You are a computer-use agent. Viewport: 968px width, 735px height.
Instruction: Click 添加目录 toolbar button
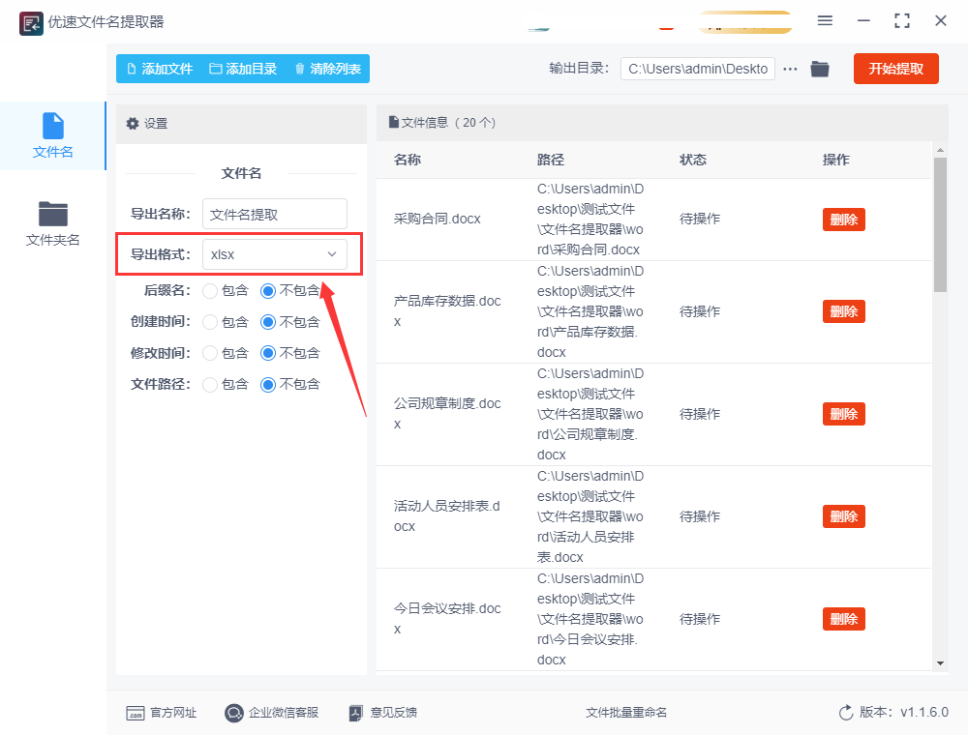243,69
